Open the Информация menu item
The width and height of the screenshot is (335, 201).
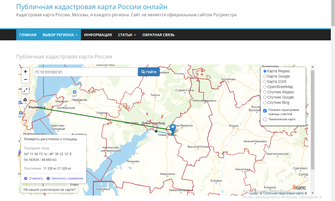[x=98, y=35]
